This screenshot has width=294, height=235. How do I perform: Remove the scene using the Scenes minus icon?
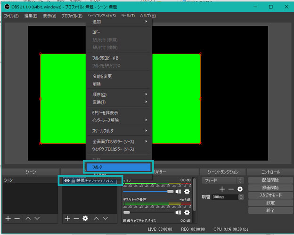coord(17,218)
